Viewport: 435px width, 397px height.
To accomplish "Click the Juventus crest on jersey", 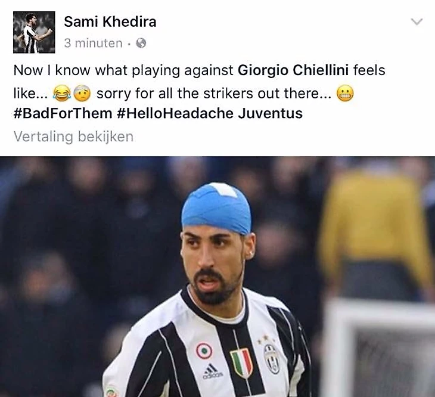I will click(272, 359).
